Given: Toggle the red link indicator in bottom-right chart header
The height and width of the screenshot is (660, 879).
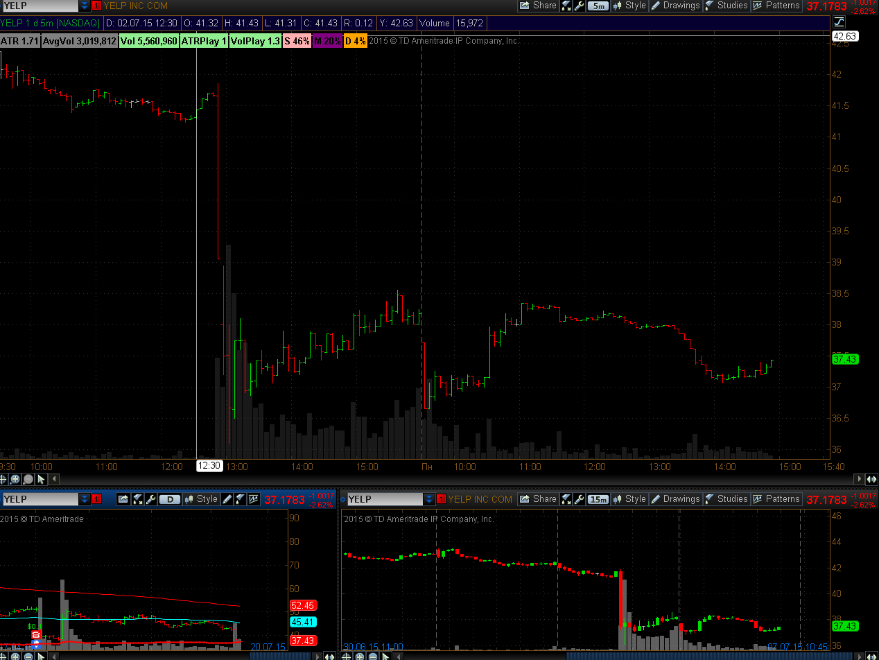Looking at the screenshot, I should coord(441,499).
